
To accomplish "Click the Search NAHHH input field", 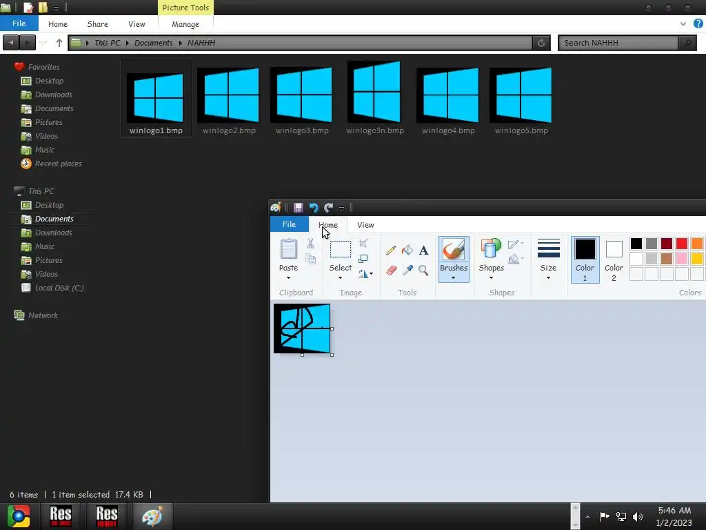I will click(x=619, y=43).
